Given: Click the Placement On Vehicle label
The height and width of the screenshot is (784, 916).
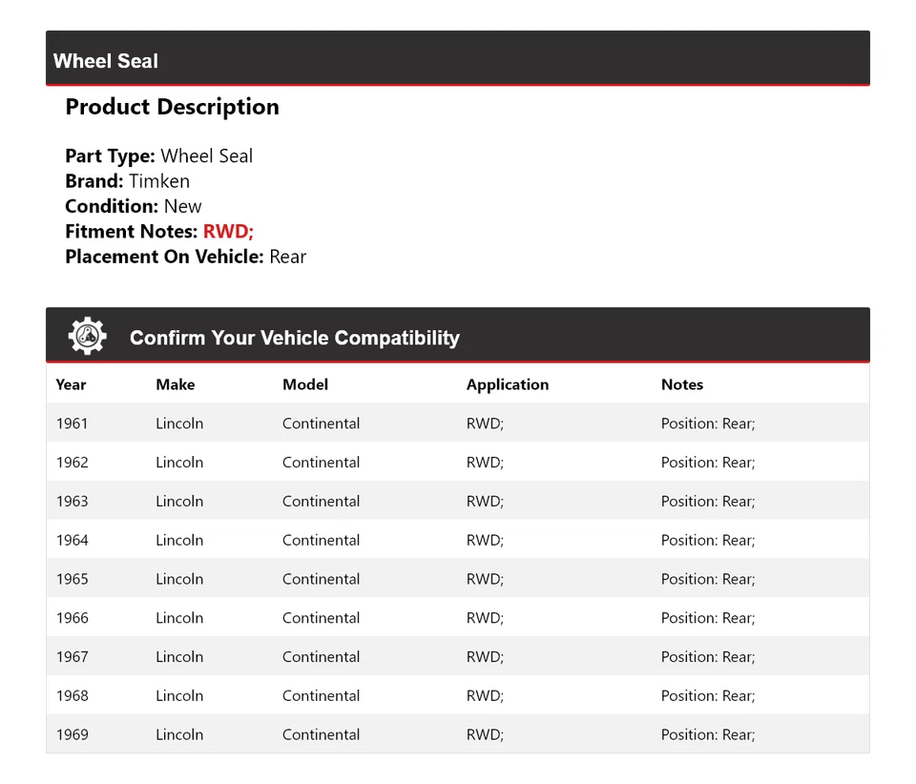Looking at the screenshot, I should tap(164, 257).
